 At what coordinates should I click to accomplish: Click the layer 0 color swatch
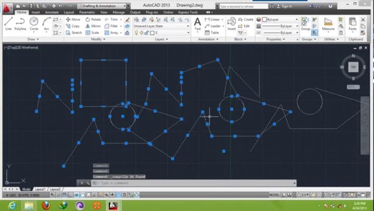[152, 33]
